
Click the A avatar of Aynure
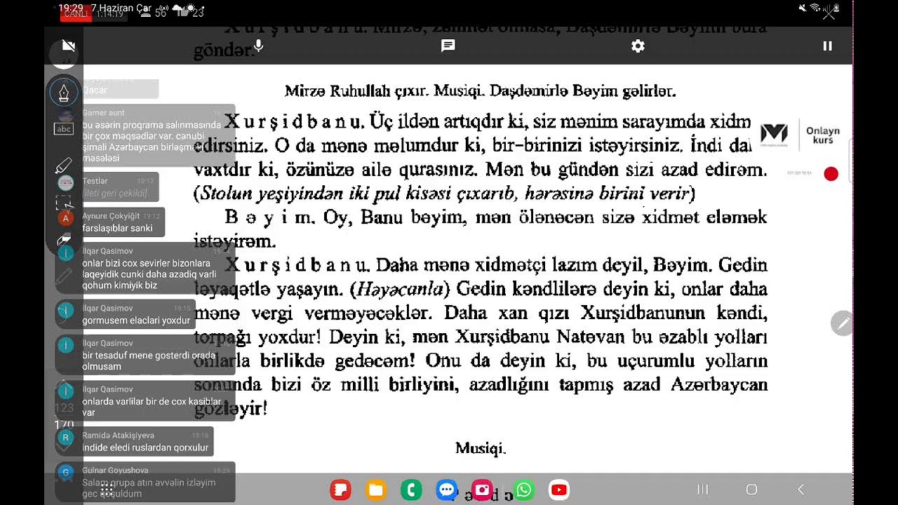[x=66, y=218]
